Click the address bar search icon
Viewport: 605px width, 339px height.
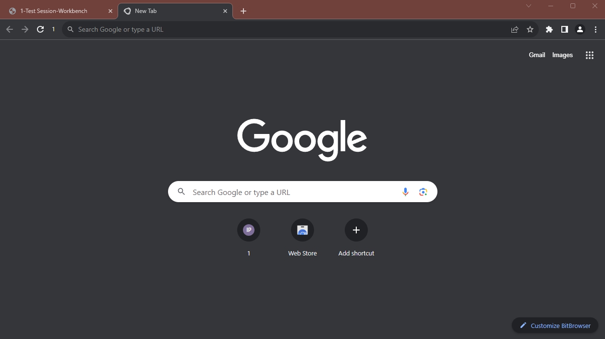(x=71, y=29)
